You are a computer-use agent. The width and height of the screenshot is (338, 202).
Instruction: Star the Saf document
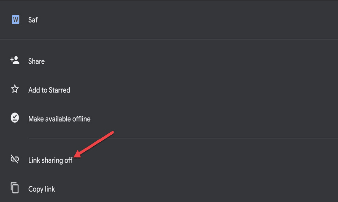pyautogui.click(x=169, y=90)
